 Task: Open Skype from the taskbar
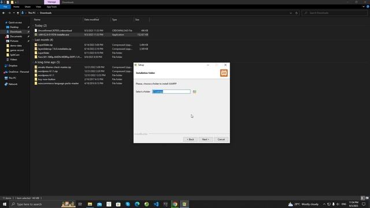(x=128, y=204)
